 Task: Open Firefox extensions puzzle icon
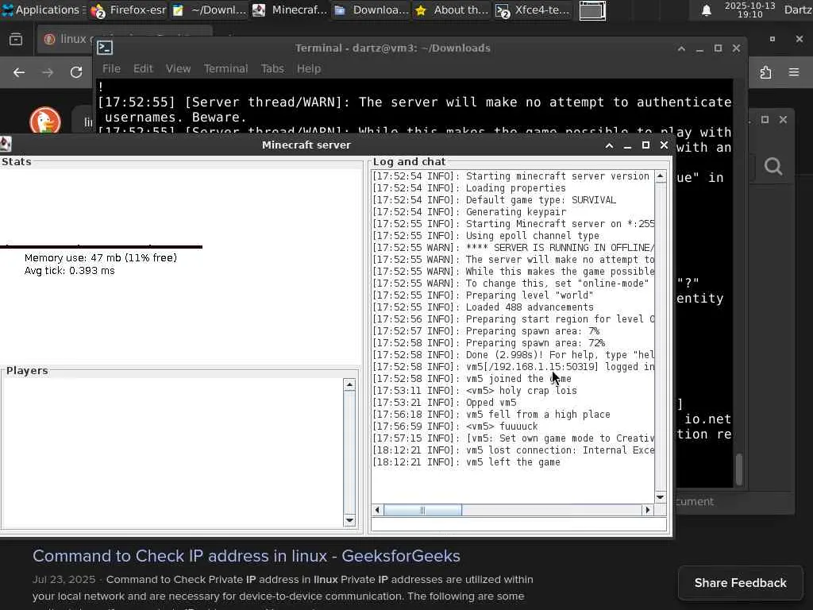point(766,72)
